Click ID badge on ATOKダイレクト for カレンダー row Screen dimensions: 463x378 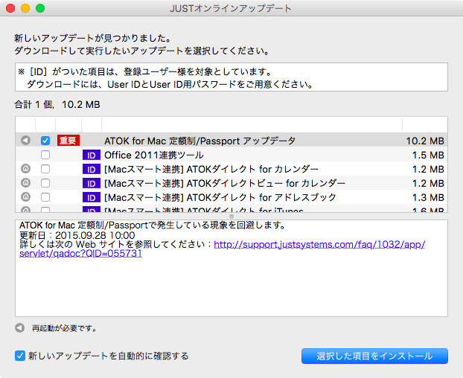[92, 170]
